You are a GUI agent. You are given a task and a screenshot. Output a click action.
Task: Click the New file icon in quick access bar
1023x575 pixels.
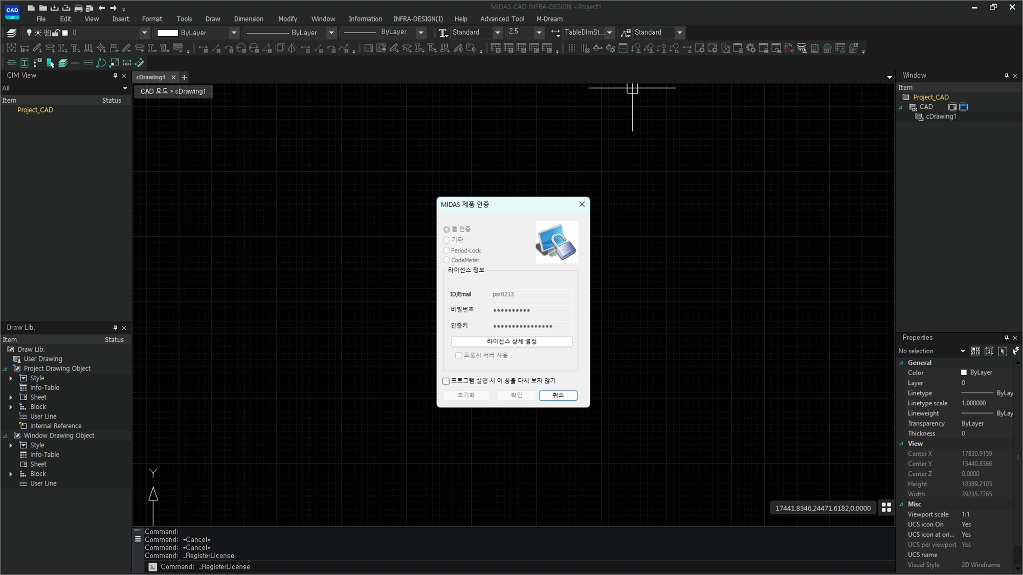coord(31,8)
